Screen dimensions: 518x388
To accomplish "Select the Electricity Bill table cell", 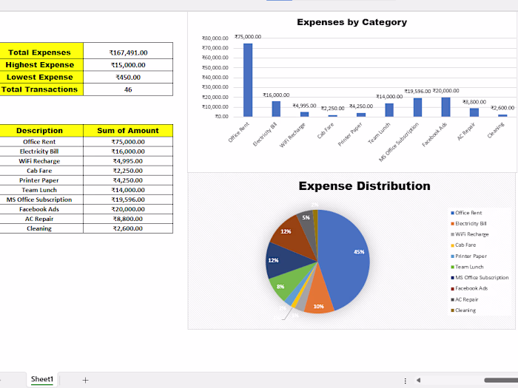I will pyautogui.click(x=41, y=152).
